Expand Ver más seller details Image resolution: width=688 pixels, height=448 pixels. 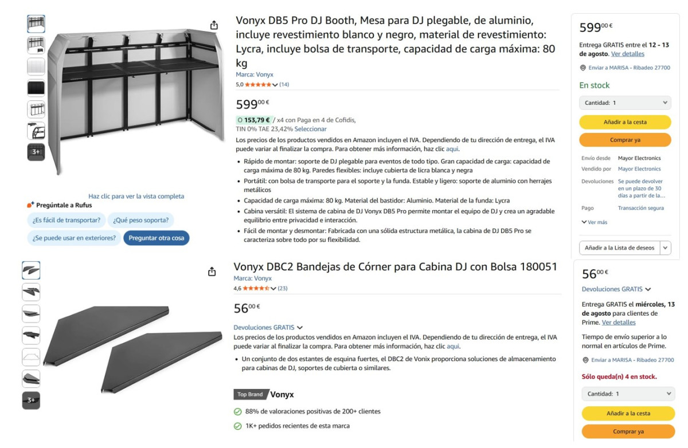click(594, 222)
